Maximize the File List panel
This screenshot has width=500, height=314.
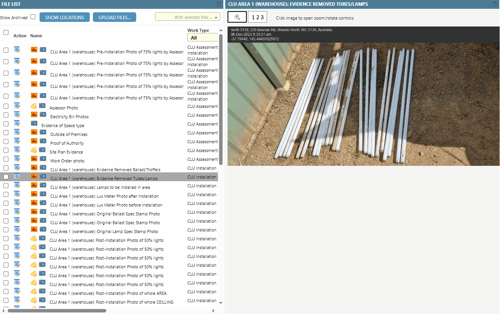coord(219,4)
